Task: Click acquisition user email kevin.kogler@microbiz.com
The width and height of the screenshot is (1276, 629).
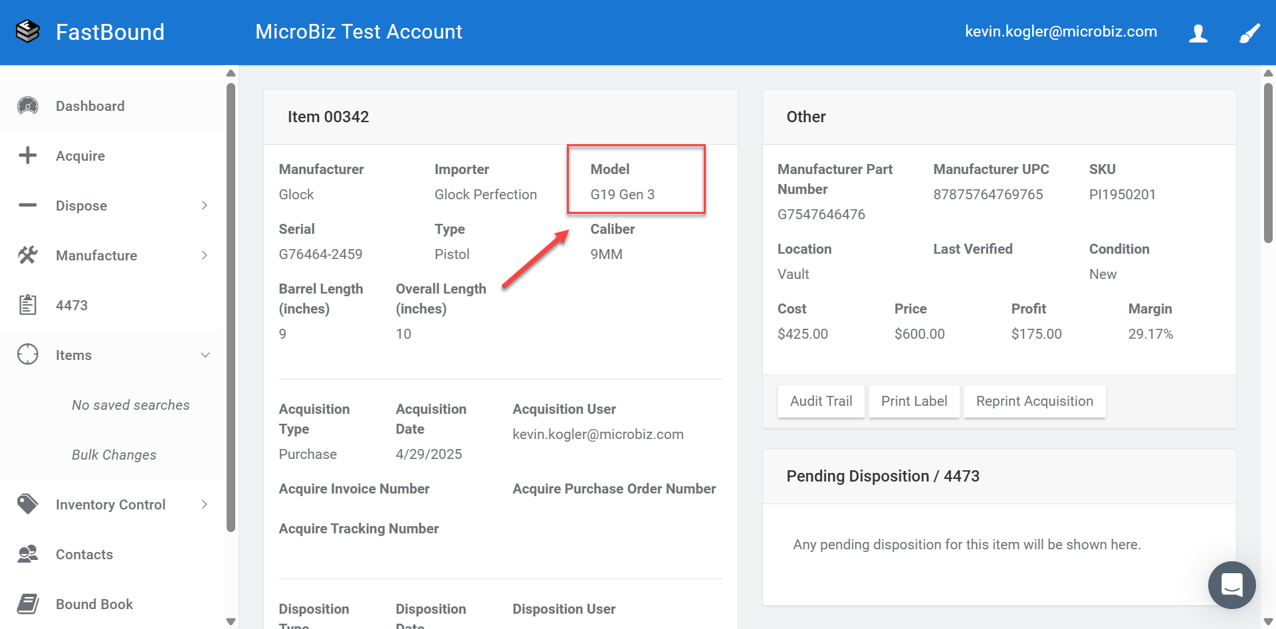Action: click(x=598, y=434)
